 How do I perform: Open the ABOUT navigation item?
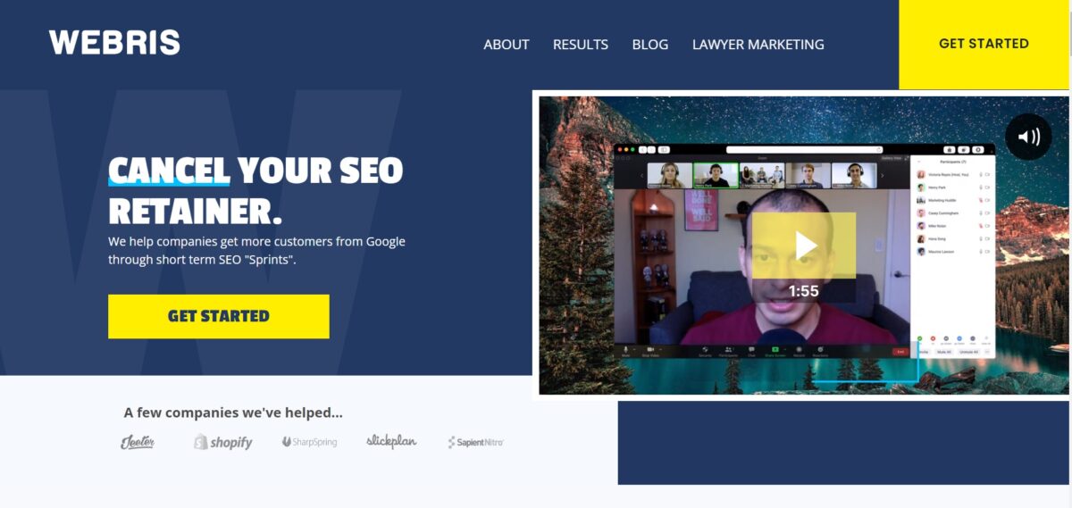coord(507,45)
